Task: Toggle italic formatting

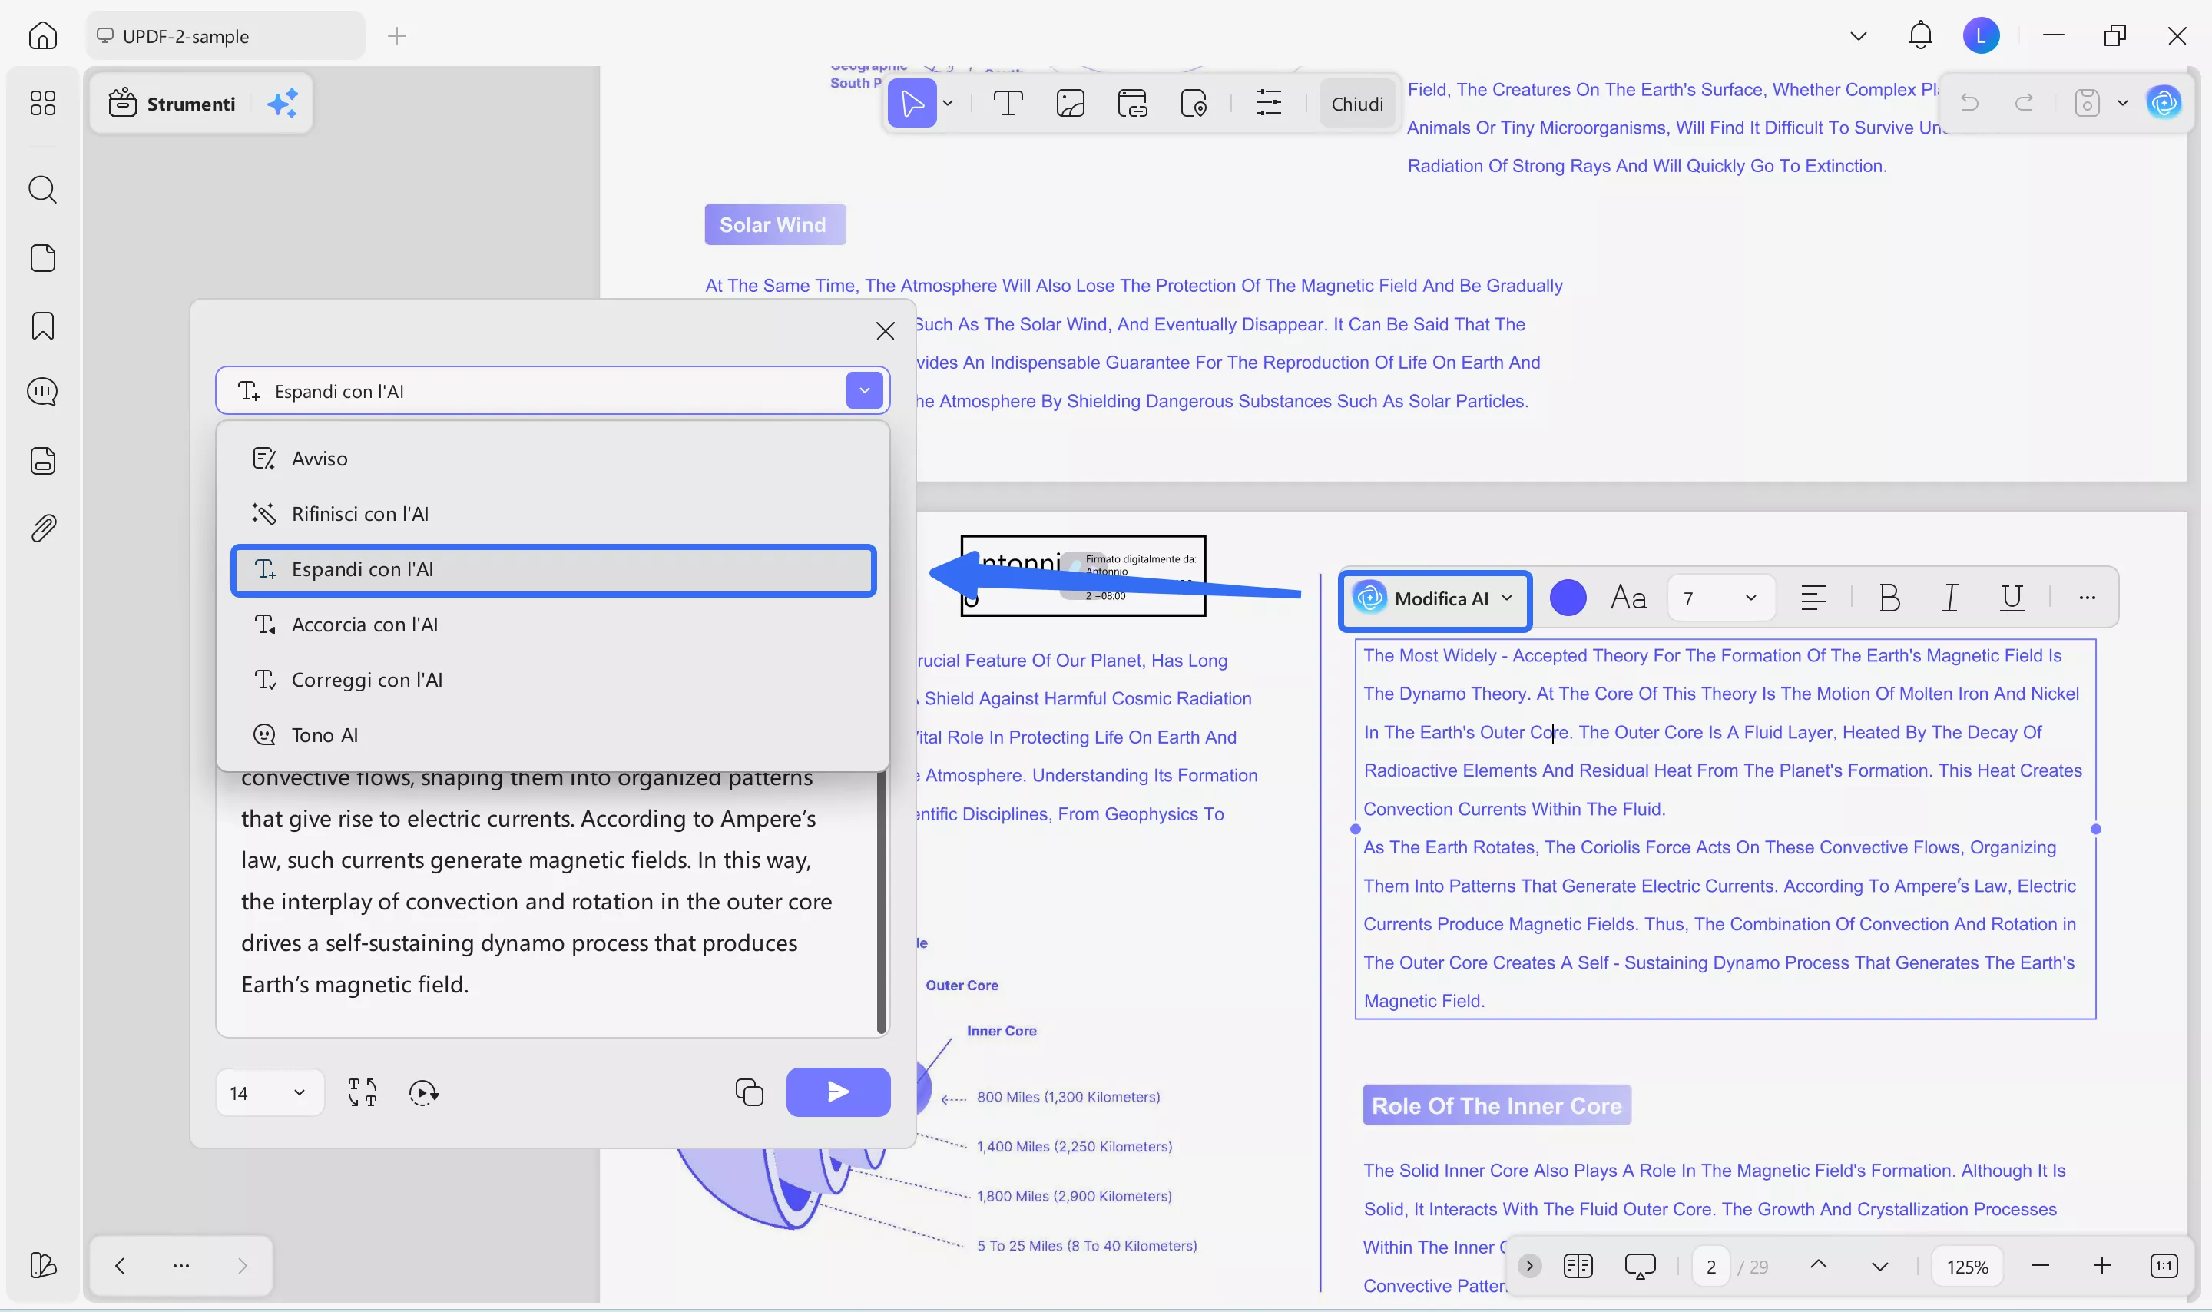Action: (1949, 598)
